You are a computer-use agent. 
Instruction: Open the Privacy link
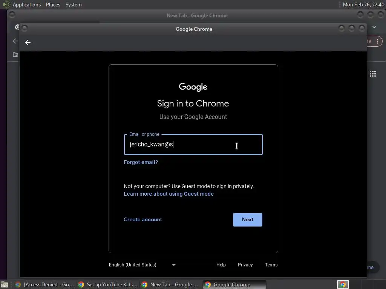coord(245,265)
